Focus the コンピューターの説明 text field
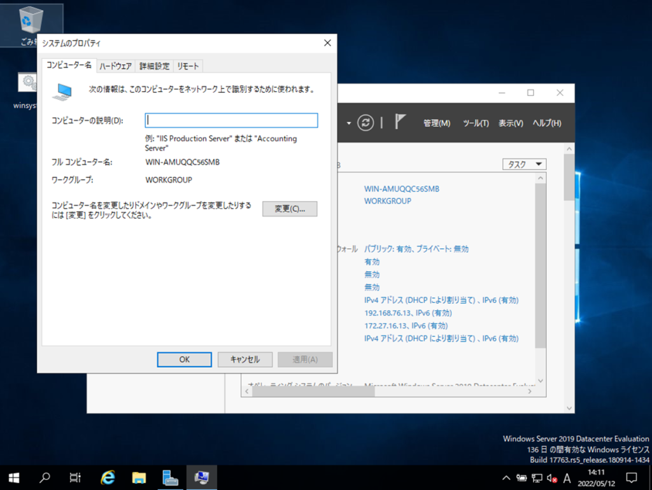This screenshot has height=490, width=652. pos(231,120)
